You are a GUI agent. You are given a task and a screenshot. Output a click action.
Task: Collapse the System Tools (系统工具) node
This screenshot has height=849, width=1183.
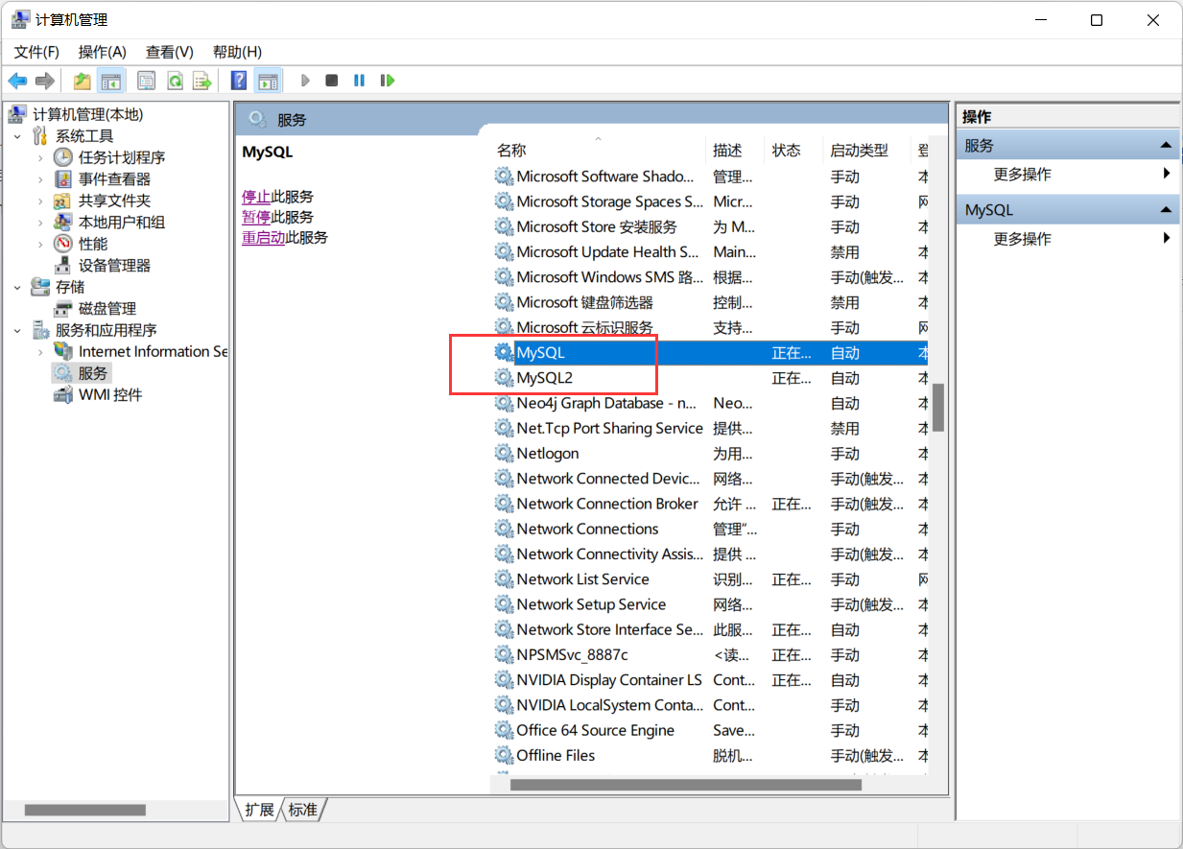[17, 136]
